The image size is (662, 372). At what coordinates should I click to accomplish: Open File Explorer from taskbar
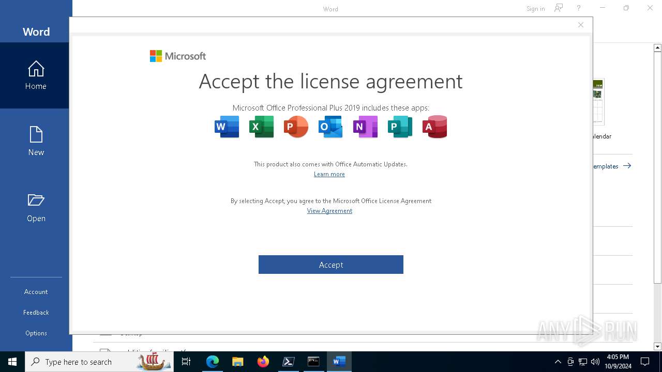click(x=238, y=362)
